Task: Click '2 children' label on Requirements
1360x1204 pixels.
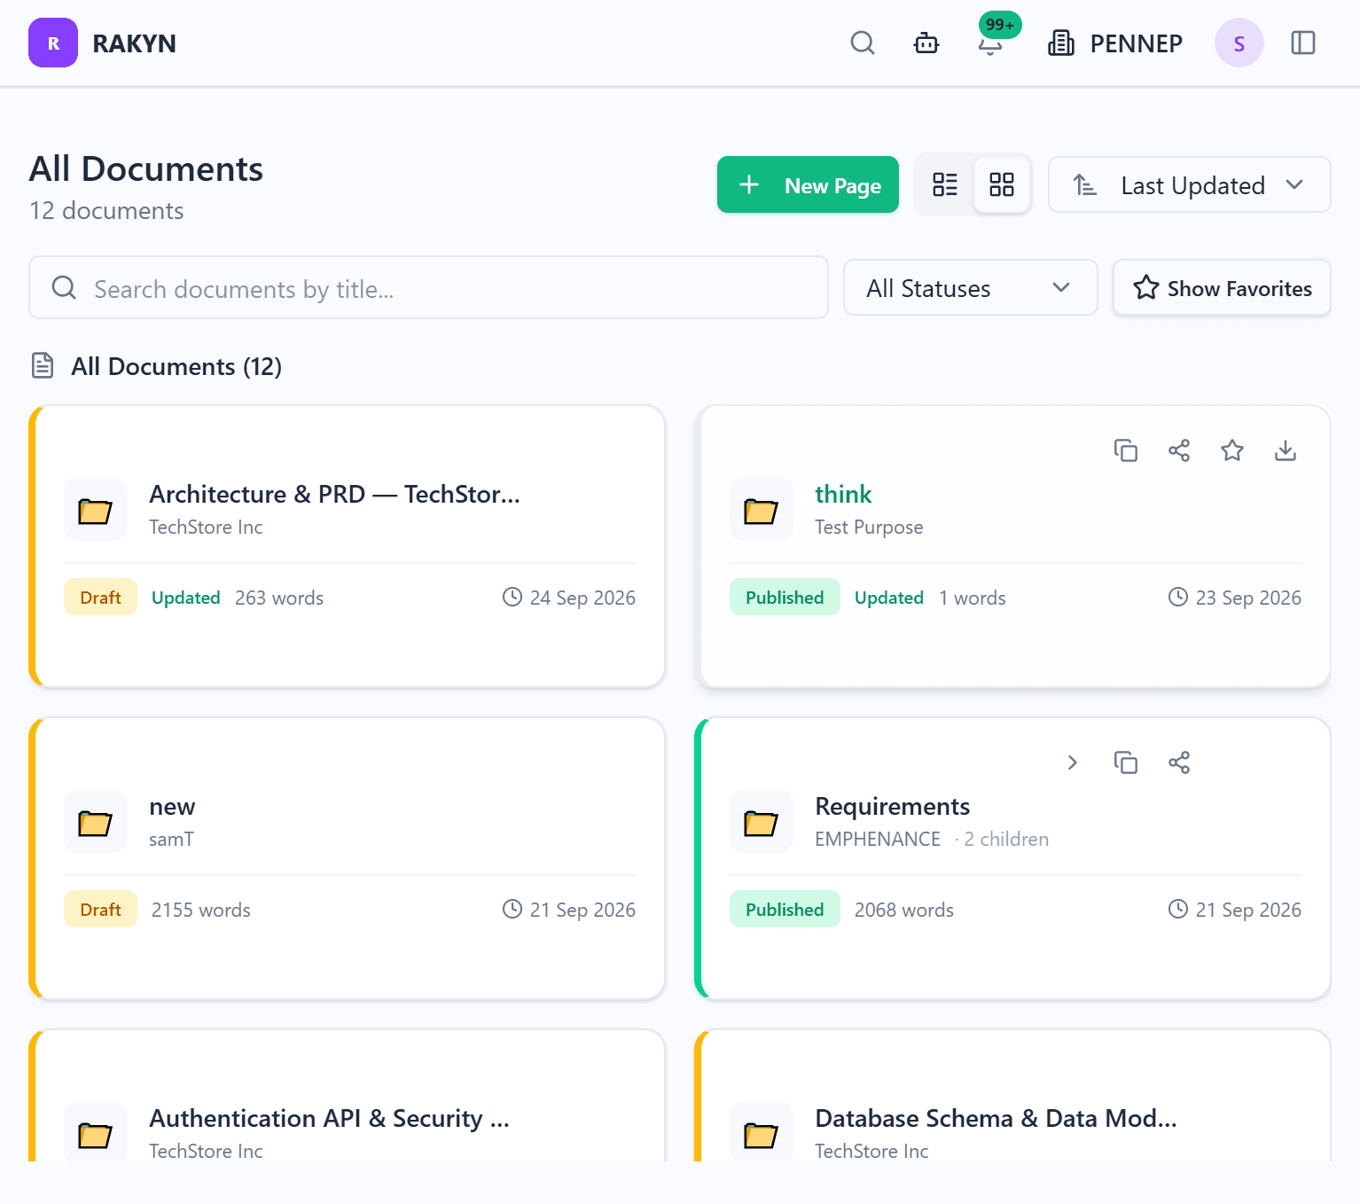Action: coord(1006,839)
